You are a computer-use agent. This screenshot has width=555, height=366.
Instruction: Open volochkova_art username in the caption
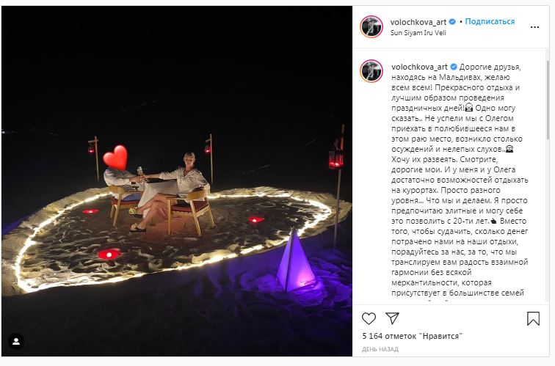point(419,67)
